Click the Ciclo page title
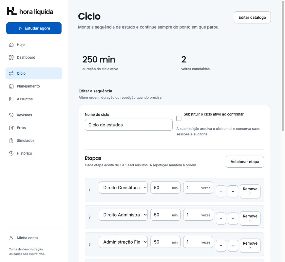285x262 pixels. [x=89, y=16]
